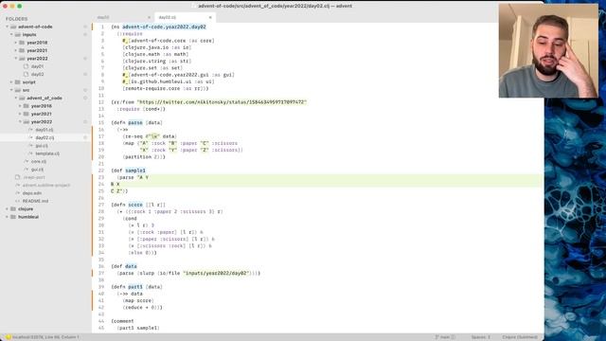The width and height of the screenshot is (606, 341).
Task: Click the file icon beside .nrepl-port
Action: 18,177
